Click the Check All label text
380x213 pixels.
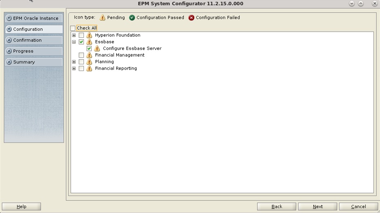(x=86, y=28)
